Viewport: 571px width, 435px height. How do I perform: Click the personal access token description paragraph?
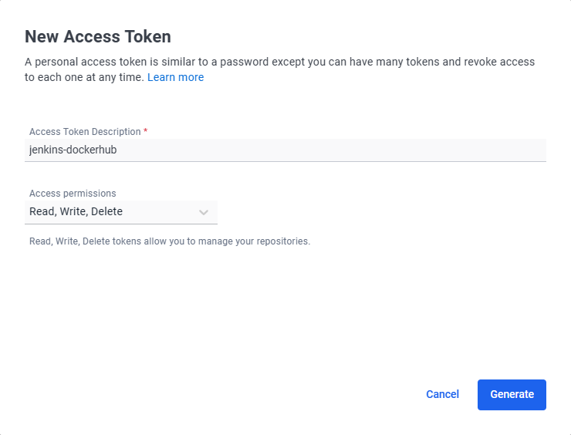pyautogui.click(x=279, y=69)
